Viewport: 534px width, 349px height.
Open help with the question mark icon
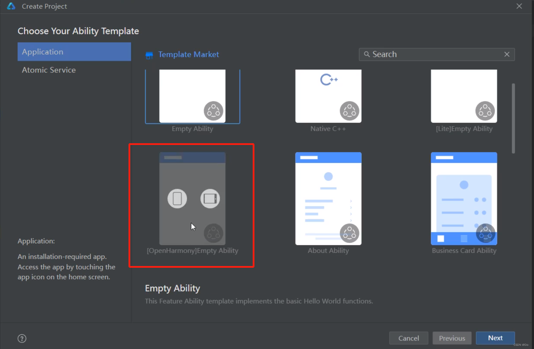click(x=22, y=338)
